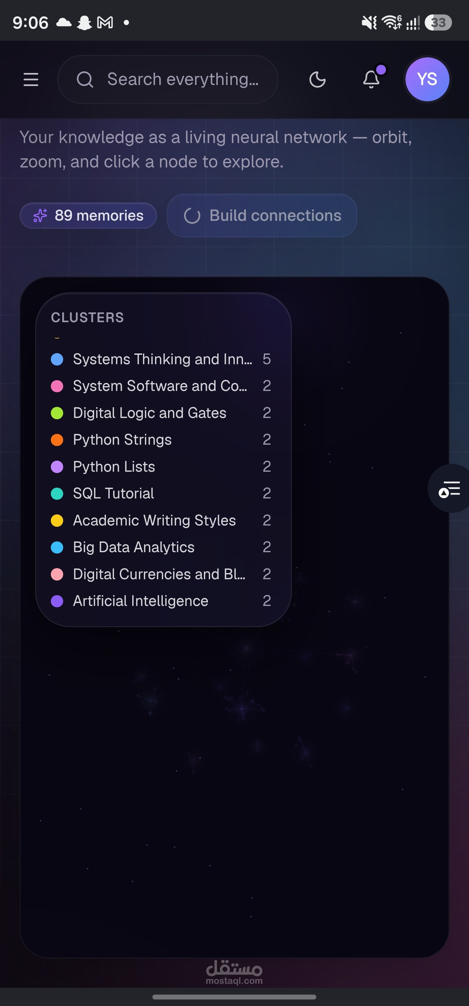Viewport: 469px width, 1006px height.
Task: Select the Python Lists cluster
Action: pyautogui.click(x=161, y=467)
